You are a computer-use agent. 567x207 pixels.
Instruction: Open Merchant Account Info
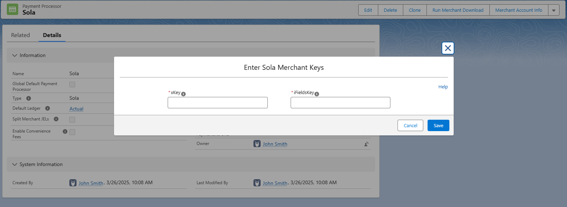pyautogui.click(x=519, y=10)
